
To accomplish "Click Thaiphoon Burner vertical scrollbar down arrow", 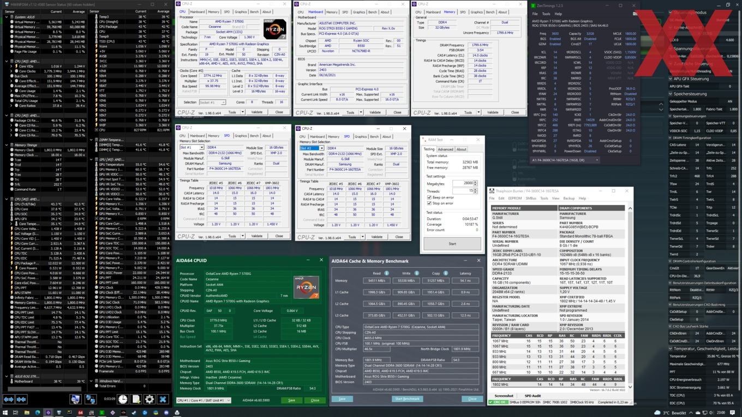I will (630, 386).
